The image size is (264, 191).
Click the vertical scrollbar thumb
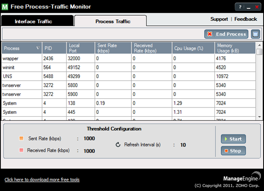pos(259,51)
